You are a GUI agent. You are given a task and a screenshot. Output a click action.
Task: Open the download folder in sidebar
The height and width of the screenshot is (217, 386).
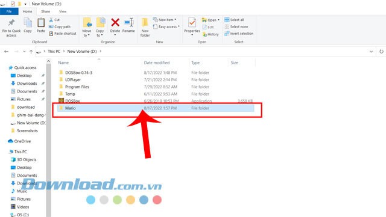[x=25, y=107]
